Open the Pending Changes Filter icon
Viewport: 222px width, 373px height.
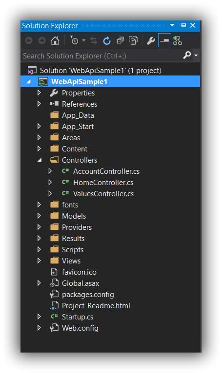click(x=74, y=40)
